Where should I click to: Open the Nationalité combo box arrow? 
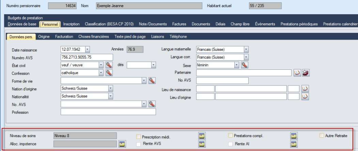[x=111, y=96]
